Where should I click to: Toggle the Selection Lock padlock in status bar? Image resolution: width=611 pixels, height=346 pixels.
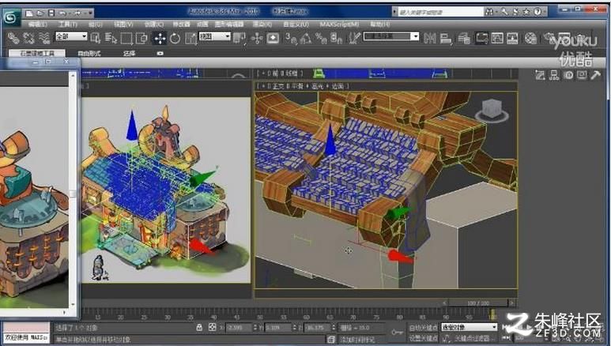click(199, 327)
